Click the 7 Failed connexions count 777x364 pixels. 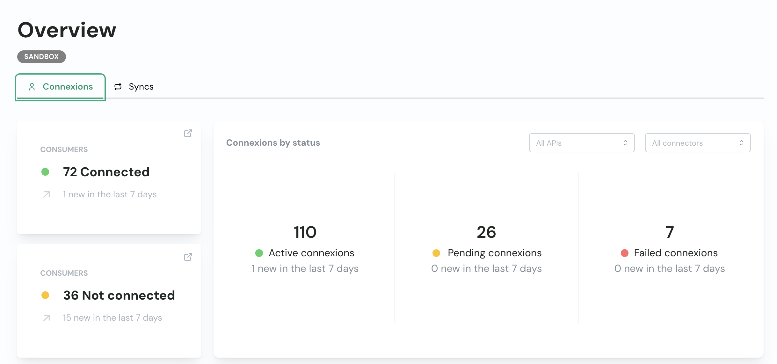(x=669, y=232)
